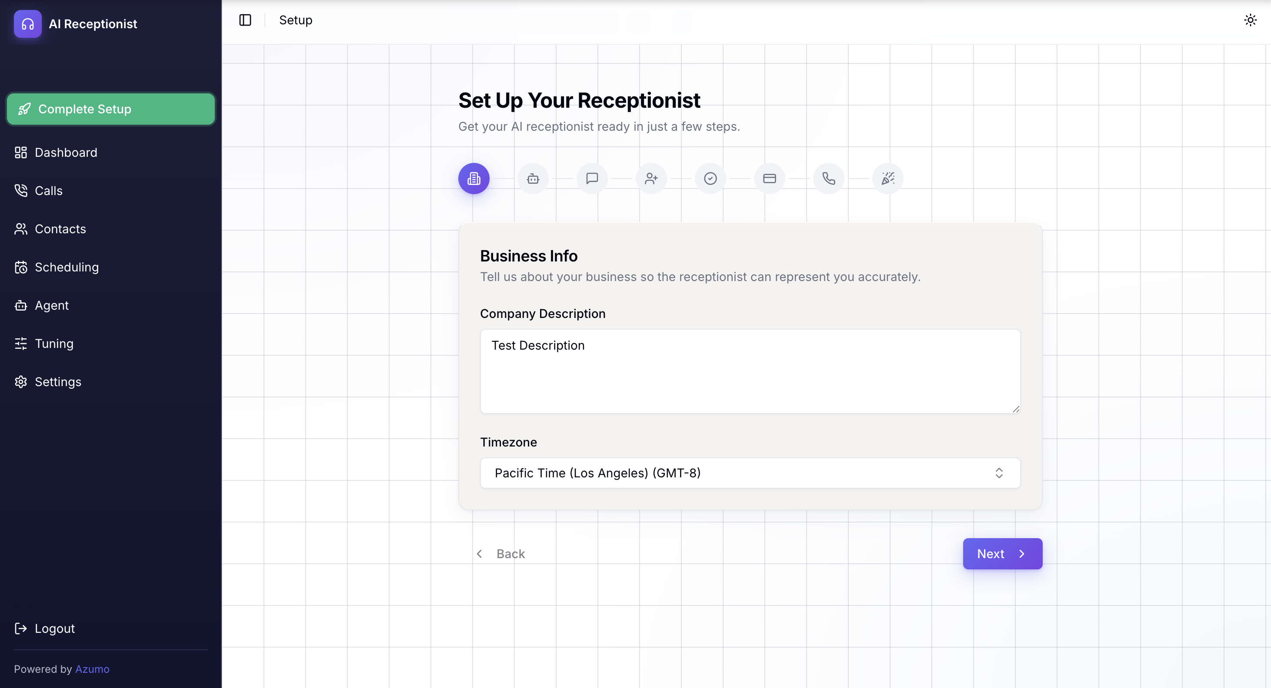
Task: Click inside the Company Description text area
Action: (x=750, y=372)
